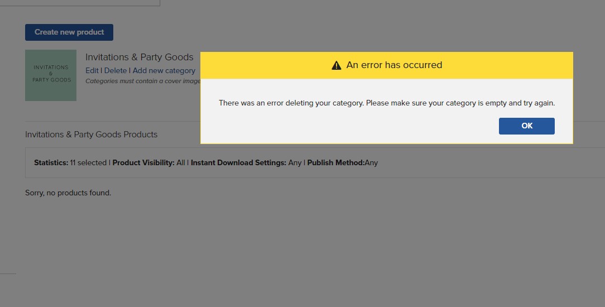
Task: Click the Delete category link
Action: [x=116, y=70]
